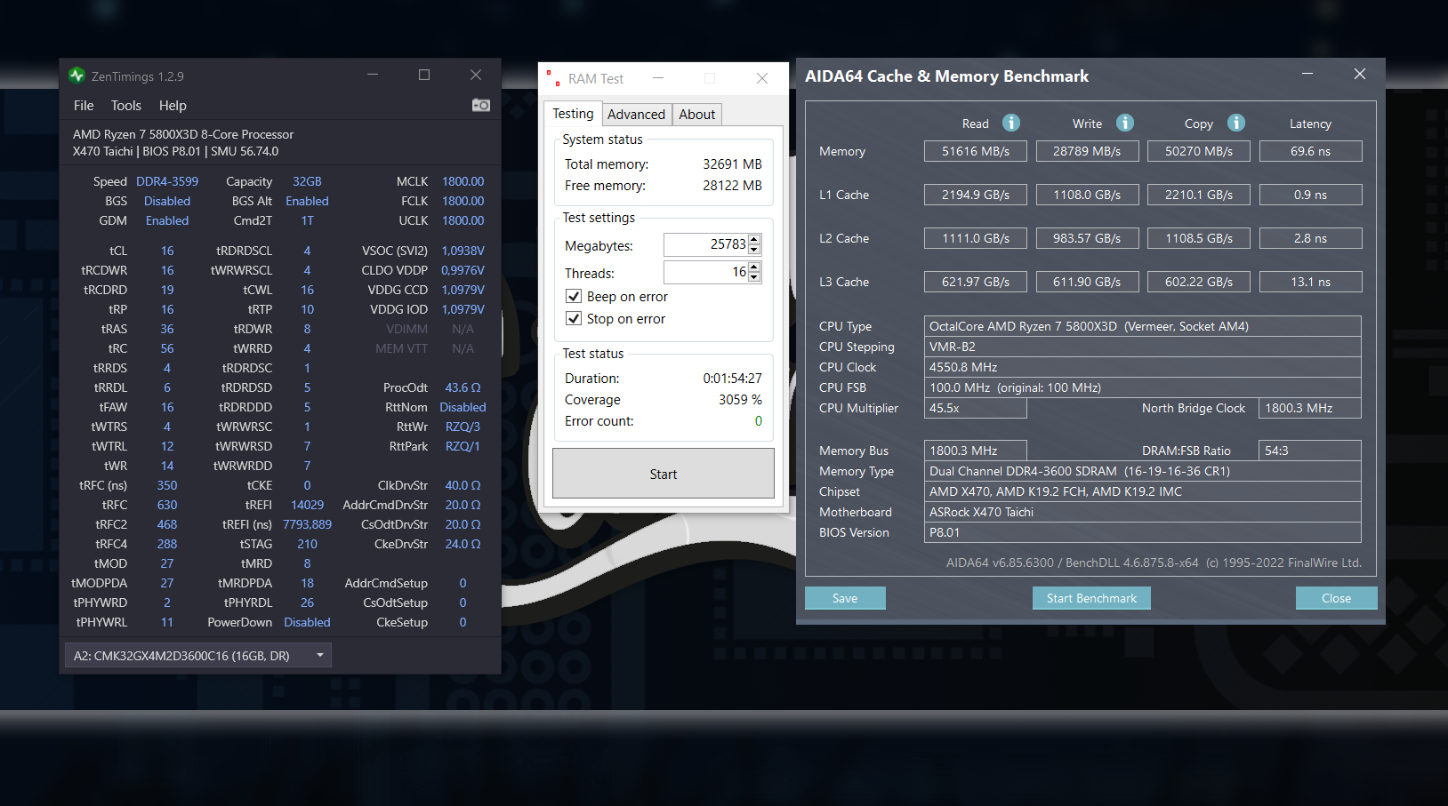Click the Memory Read value 51616 MB/s

[976, 151]
